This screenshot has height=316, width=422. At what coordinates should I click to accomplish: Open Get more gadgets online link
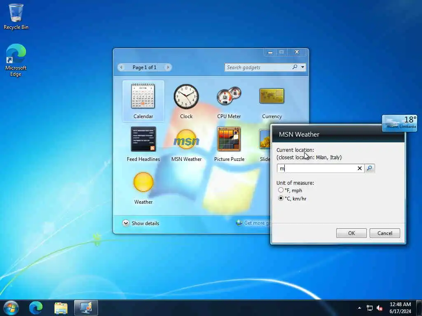(x=253, y=223)
